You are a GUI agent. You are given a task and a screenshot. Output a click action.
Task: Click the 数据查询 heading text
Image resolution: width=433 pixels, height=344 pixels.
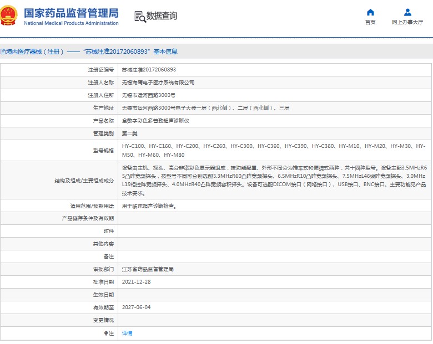click(x=162, y=16)
